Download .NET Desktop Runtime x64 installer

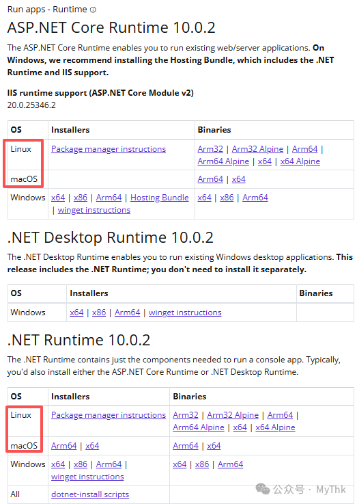(76, 313)
